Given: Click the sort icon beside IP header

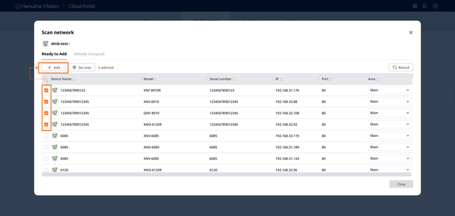Looking at the screenshot, I should pos(281,79).
